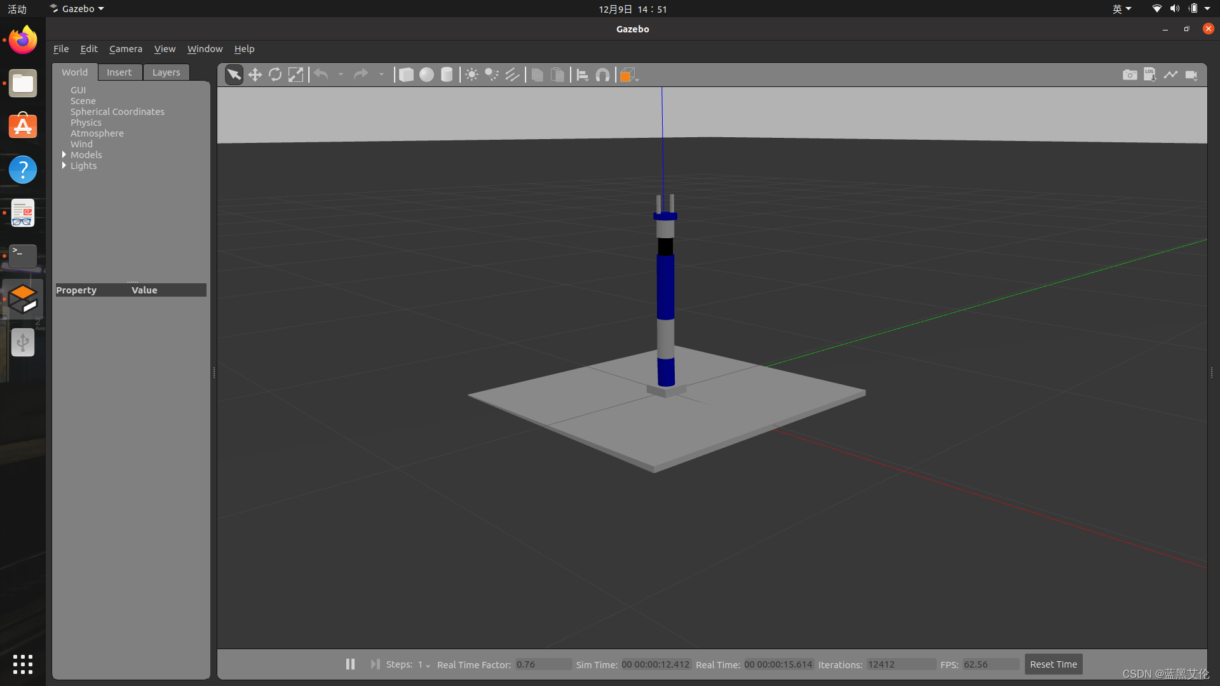Viewport: 1220px width, 686px height.
Task: Toggle the snap magnet tool
Action: coord(602,75)
